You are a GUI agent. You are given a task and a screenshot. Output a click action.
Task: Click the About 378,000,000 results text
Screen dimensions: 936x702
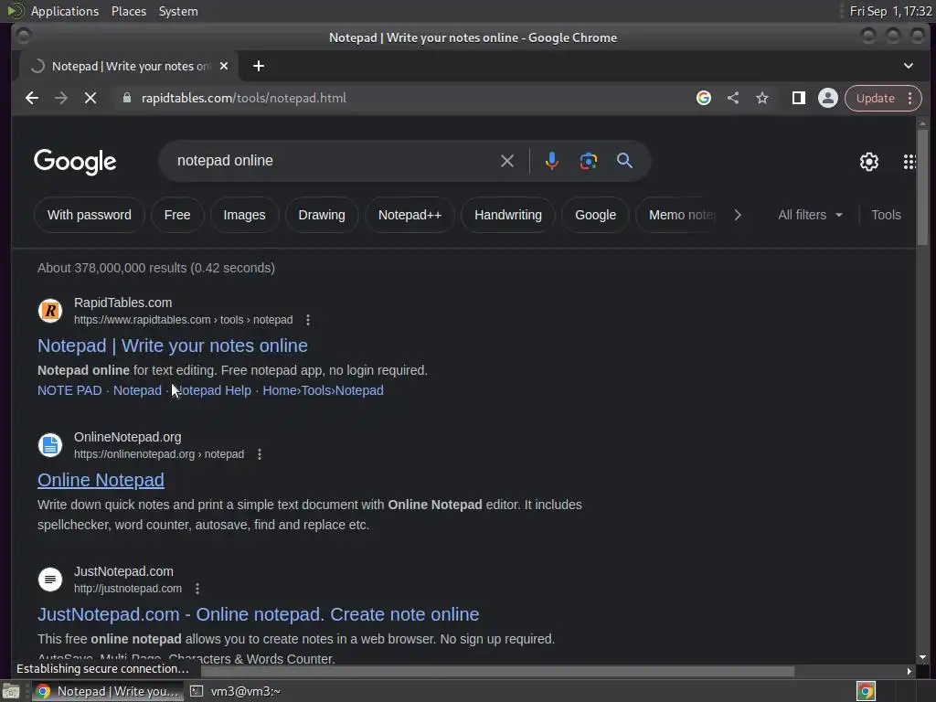click(x=155, y=268)
